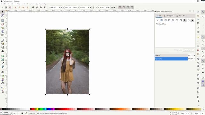This screenshot has height=115, width=205.
Task: Open the Edit menu
Action: 5,4
